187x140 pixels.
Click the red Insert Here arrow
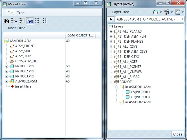tap(12, 86)
